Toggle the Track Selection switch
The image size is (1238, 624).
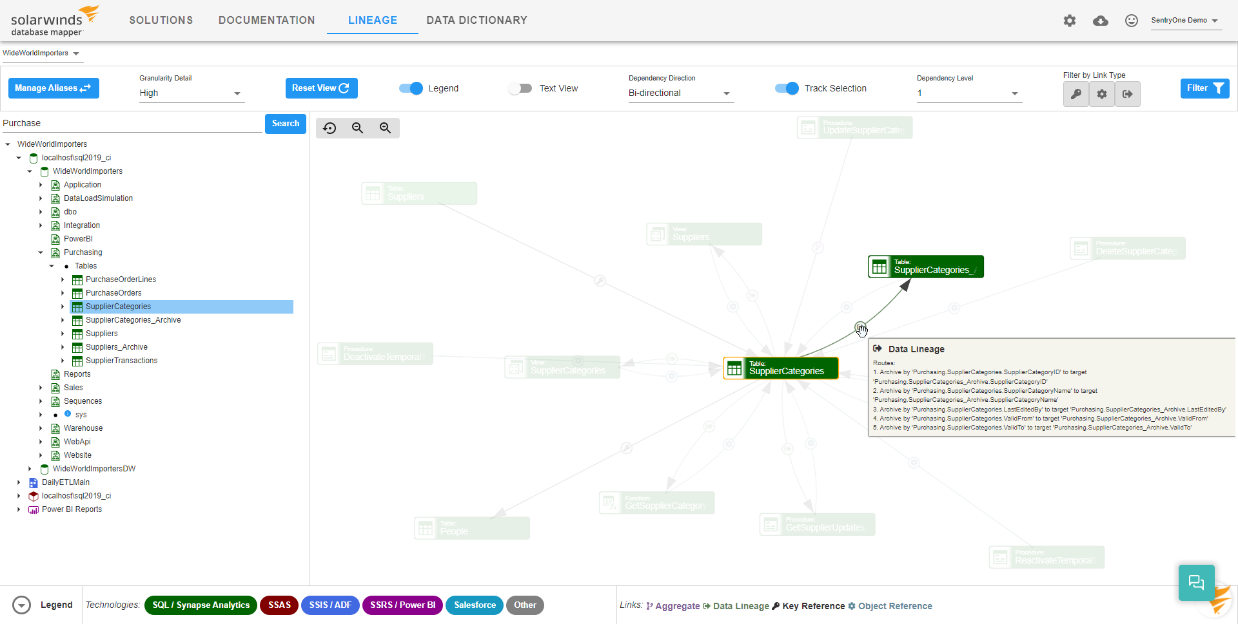click(x=787, y=88)
